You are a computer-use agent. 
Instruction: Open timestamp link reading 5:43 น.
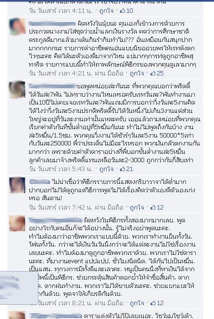point(61,169)
